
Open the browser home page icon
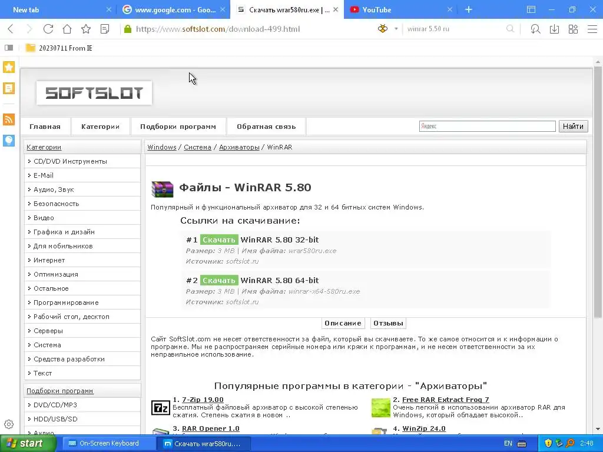[x=67, y=29]
